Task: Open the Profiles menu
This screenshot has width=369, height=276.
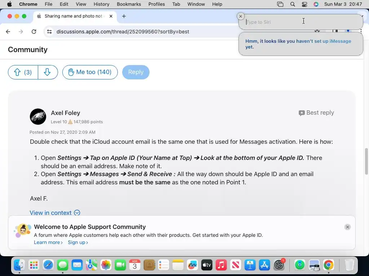Action: (156, 4)
